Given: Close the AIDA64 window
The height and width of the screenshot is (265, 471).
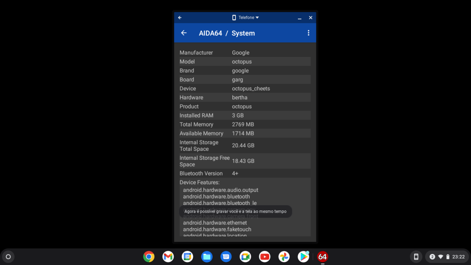Looking at the screenshot, I should pos(310,18).
